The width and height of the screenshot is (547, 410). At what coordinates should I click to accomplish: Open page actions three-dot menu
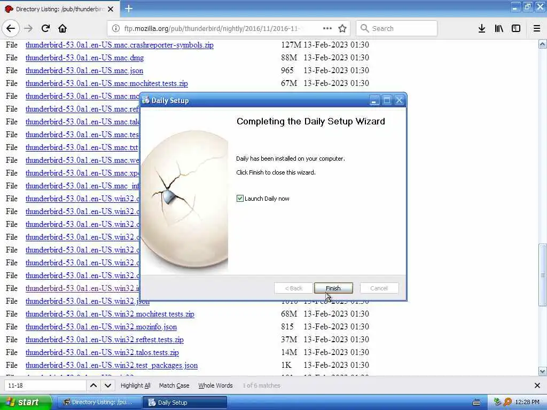point(327,28)
